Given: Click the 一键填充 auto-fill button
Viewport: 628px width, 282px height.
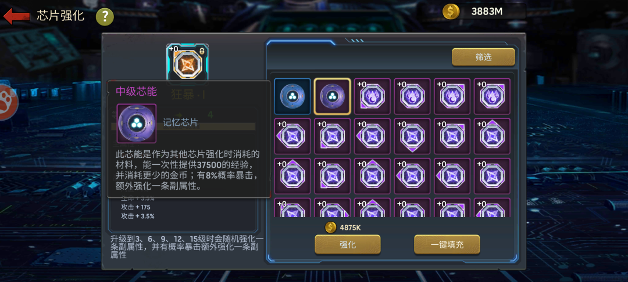Looking at the screenshot, I should click(447, 244).
